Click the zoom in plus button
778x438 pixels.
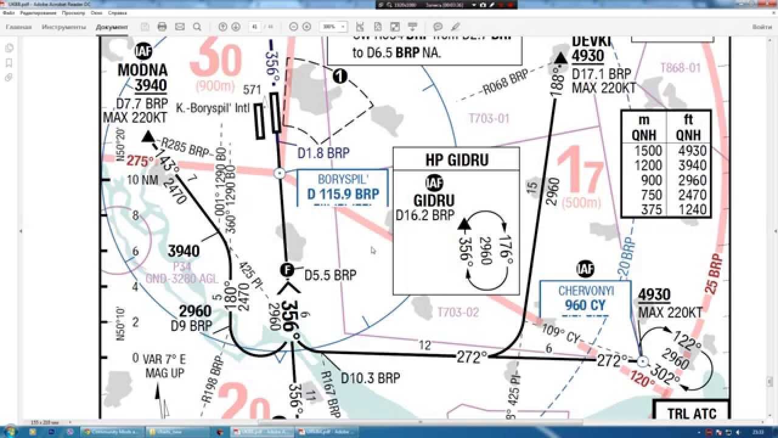pos(307,27)
